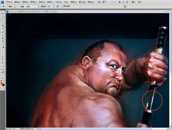
Task: Select the Shape tool
Action: 2,66
